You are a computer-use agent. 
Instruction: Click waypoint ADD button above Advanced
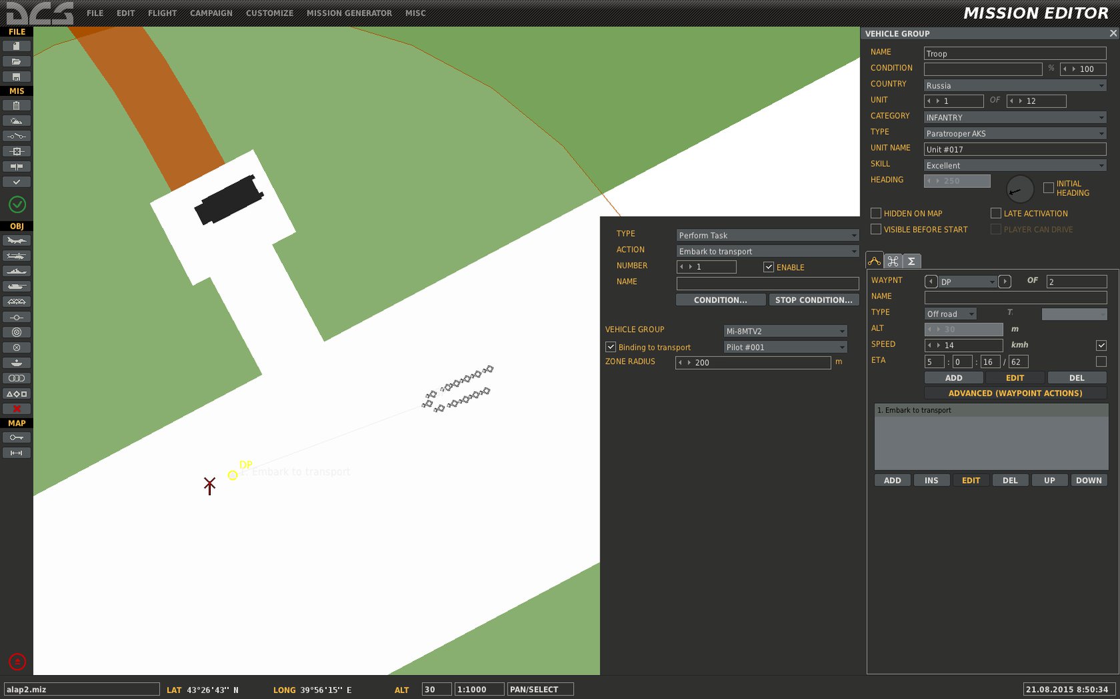pos(954,378)
